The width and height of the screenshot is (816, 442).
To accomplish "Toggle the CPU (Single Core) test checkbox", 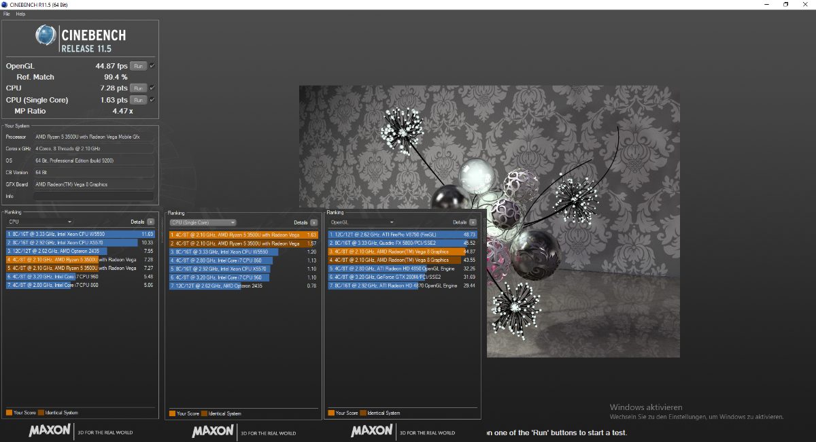I will pyautogui.click(x=152, y=100).
